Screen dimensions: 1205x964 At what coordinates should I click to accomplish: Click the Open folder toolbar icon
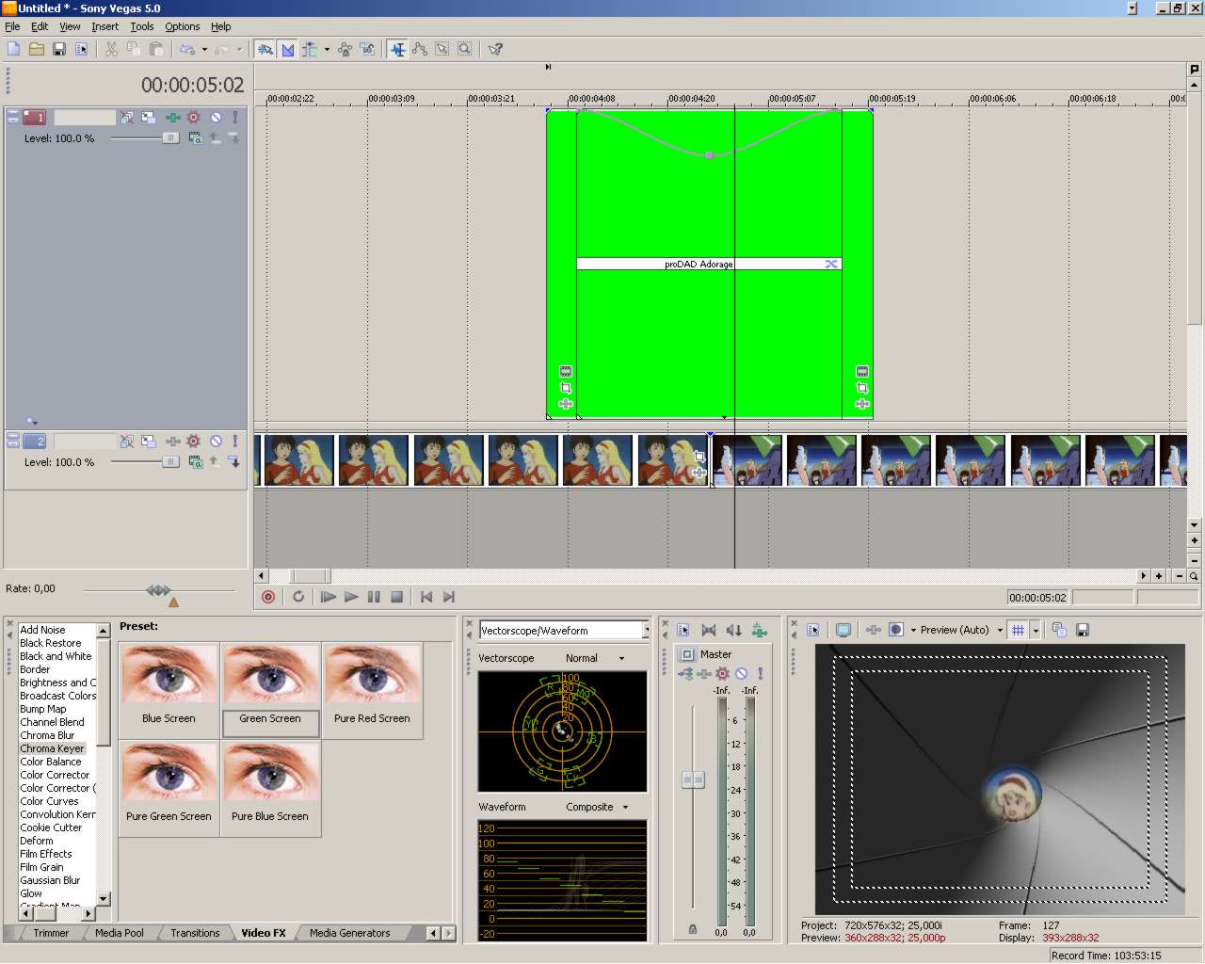click(37, 49)
